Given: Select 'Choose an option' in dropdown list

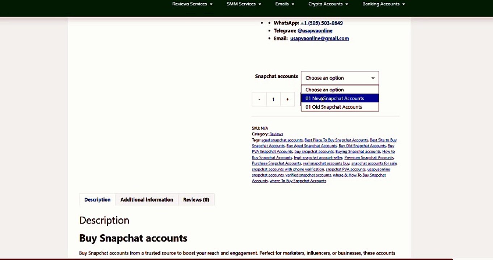Looking at the screenshot, I should coord(340,90).
